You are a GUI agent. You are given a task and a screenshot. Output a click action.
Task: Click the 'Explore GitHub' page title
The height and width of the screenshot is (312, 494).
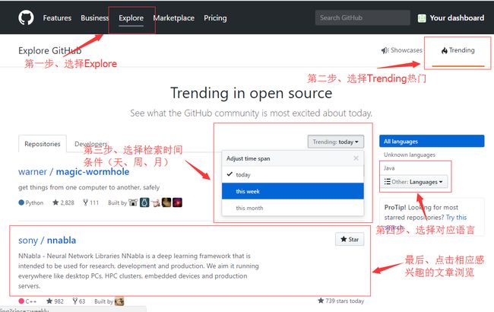click(x=49, y=51)
